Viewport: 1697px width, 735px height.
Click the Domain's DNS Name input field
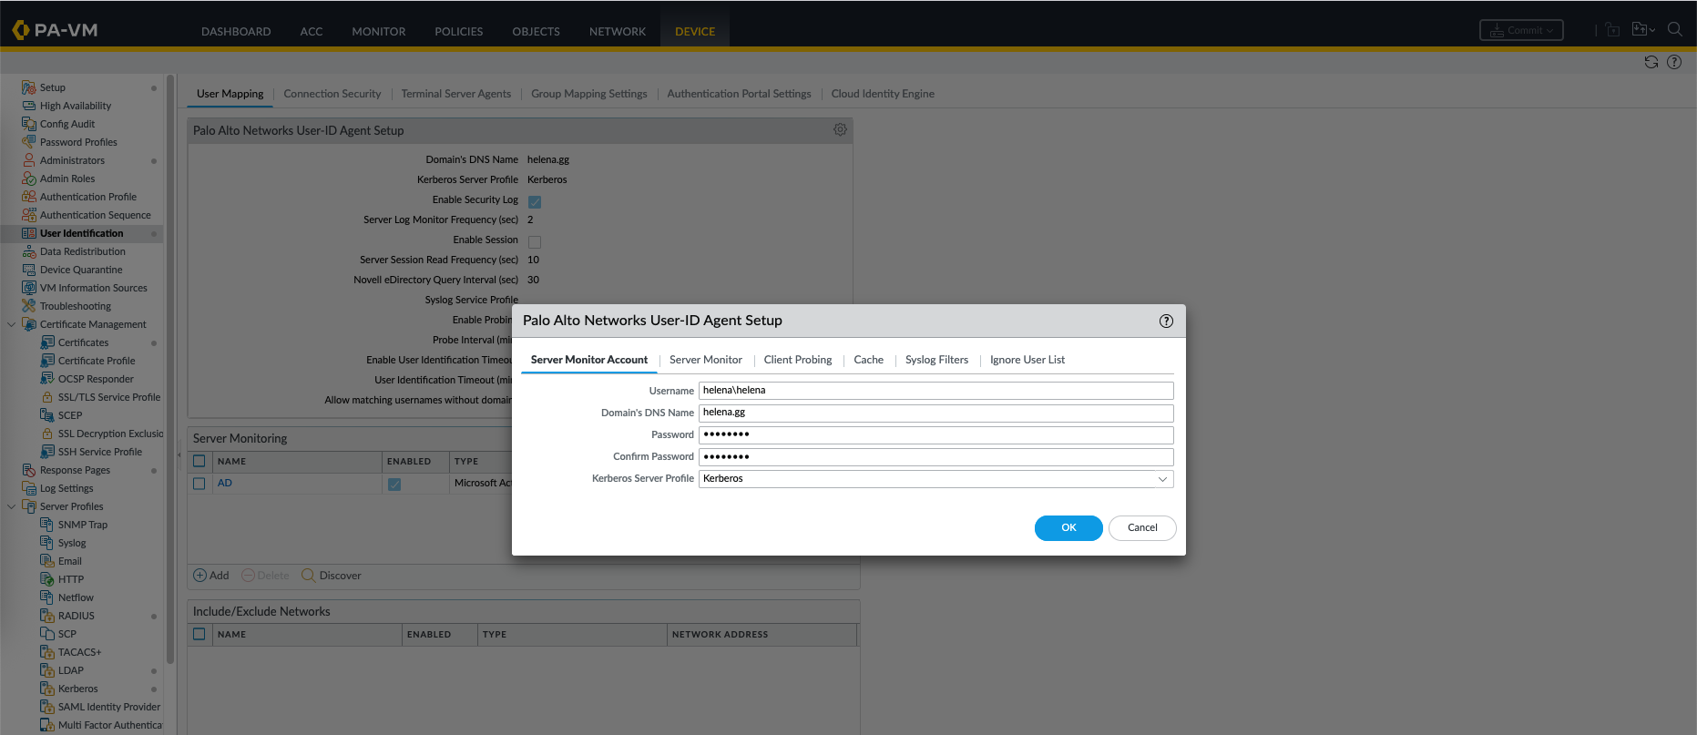click(x=935, y=413)
